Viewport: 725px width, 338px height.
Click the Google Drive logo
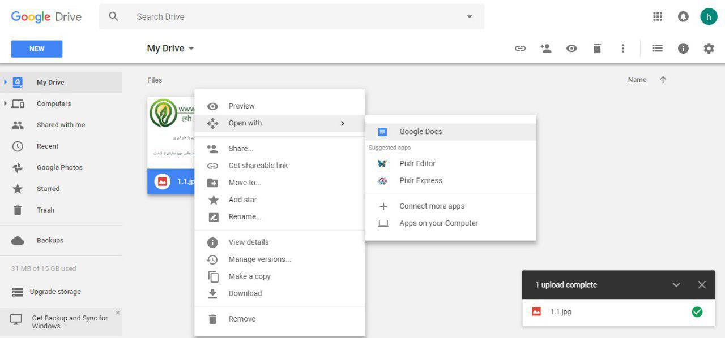click(46, 16)
